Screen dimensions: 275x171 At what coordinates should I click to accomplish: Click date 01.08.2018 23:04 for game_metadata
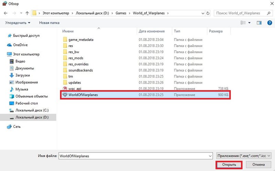tap(151, 39)
